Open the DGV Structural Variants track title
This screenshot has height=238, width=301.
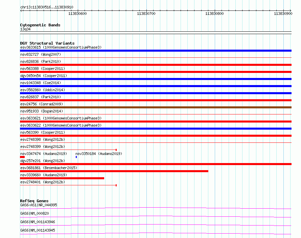[47, 43]
